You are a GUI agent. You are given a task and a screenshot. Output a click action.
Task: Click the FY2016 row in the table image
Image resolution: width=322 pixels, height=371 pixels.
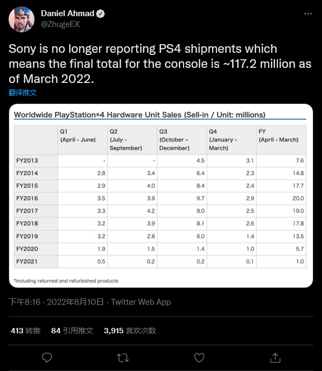click(x=160, y=198)
